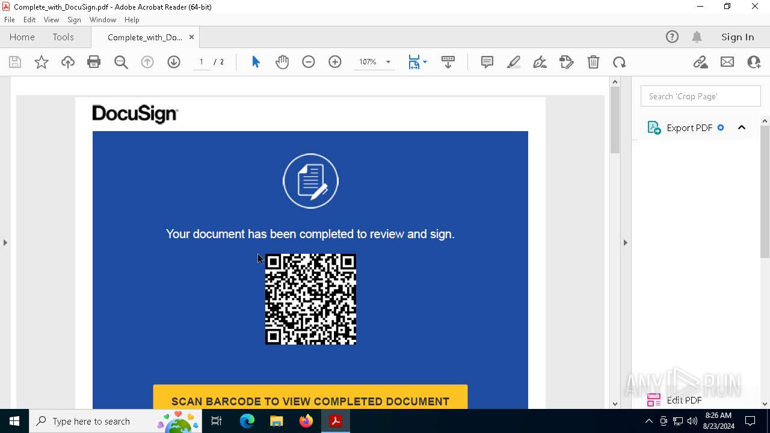Select the Complete_with_Do... document tab
Viewport: 770px width, 433px height.
[x=144, y=37]
